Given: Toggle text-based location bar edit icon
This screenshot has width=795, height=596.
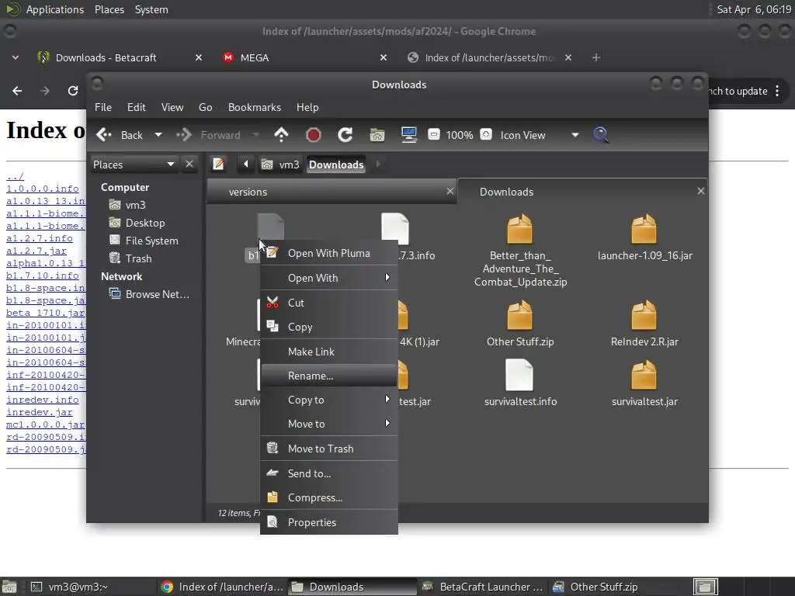Looking at the screenshot, I should pos(218,165).
